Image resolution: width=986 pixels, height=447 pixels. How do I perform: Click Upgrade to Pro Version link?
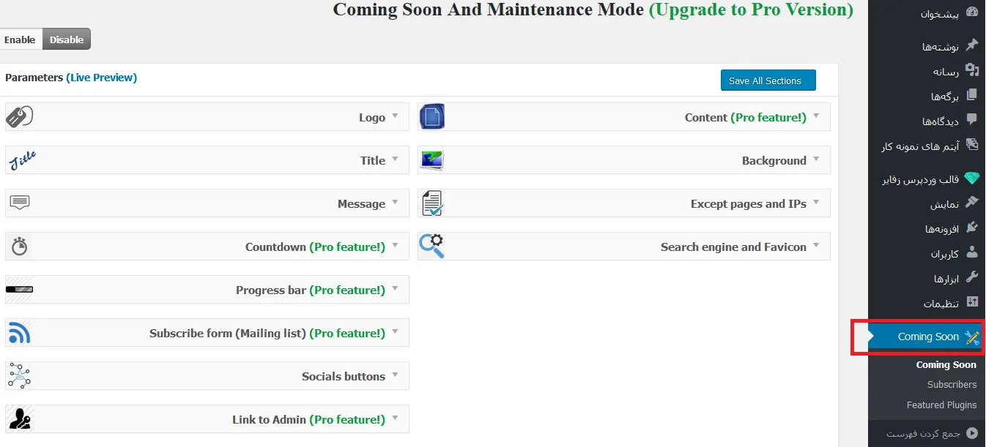751,10
